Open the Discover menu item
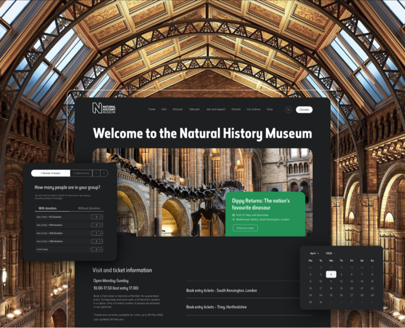This screenshot has width=405, height=328. (177, 109)
